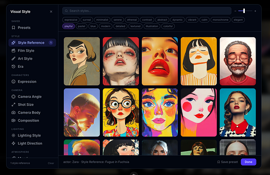Toggle the ethereal filter tag

pyautogui.click(x=132, y=20)
